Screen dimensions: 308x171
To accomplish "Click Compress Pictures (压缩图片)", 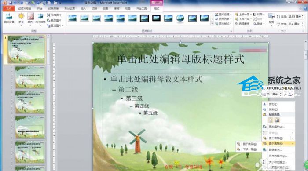I will click(54, 15).
